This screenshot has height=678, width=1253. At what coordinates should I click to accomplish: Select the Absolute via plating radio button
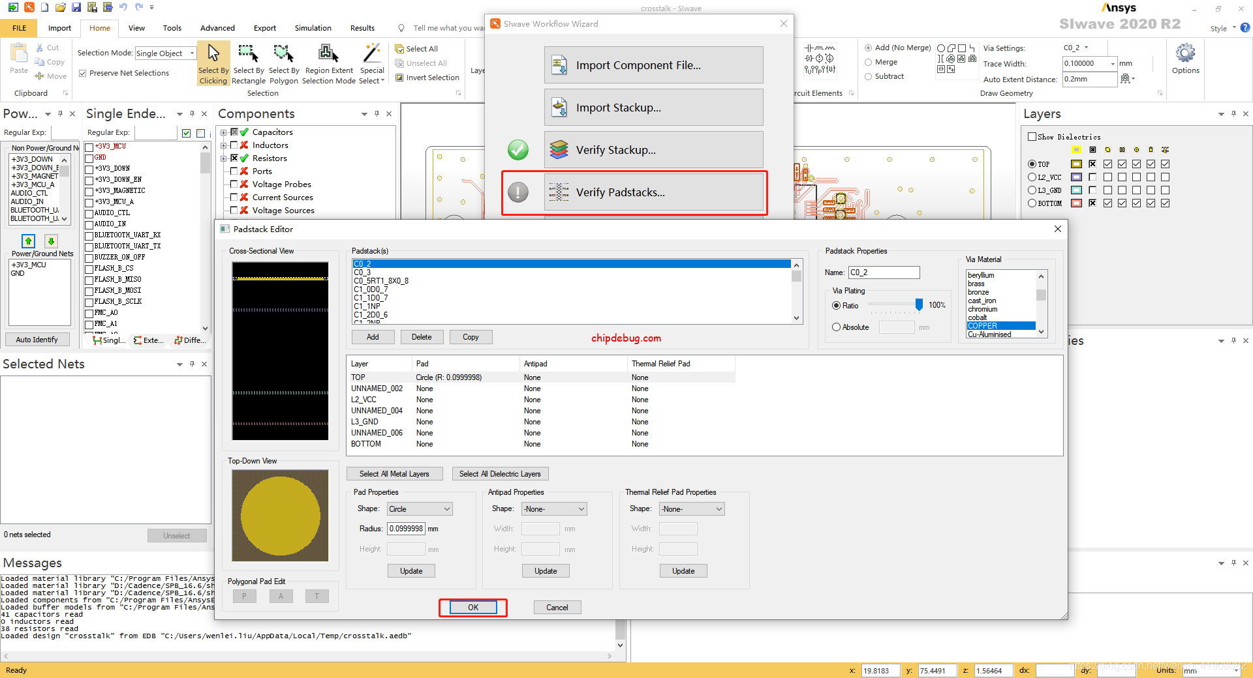pyautogui.click(x=837, y=327)
